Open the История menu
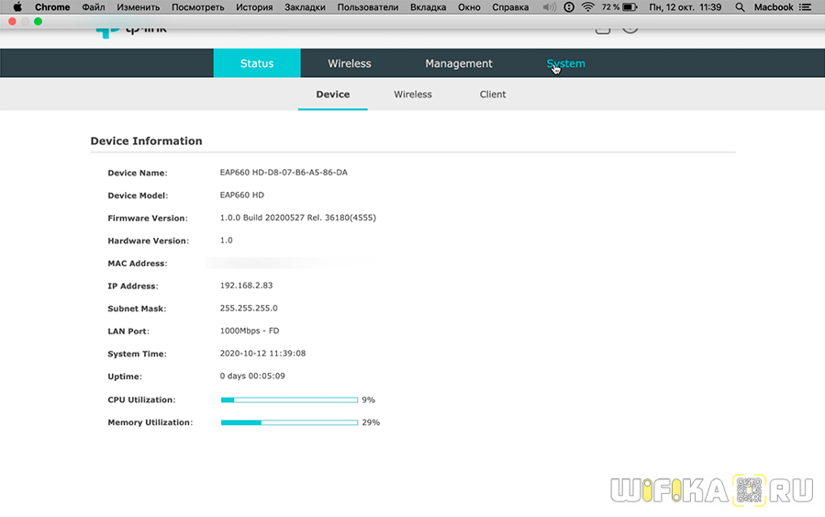This screenshot has height=517, width=825. coord(254,7)
